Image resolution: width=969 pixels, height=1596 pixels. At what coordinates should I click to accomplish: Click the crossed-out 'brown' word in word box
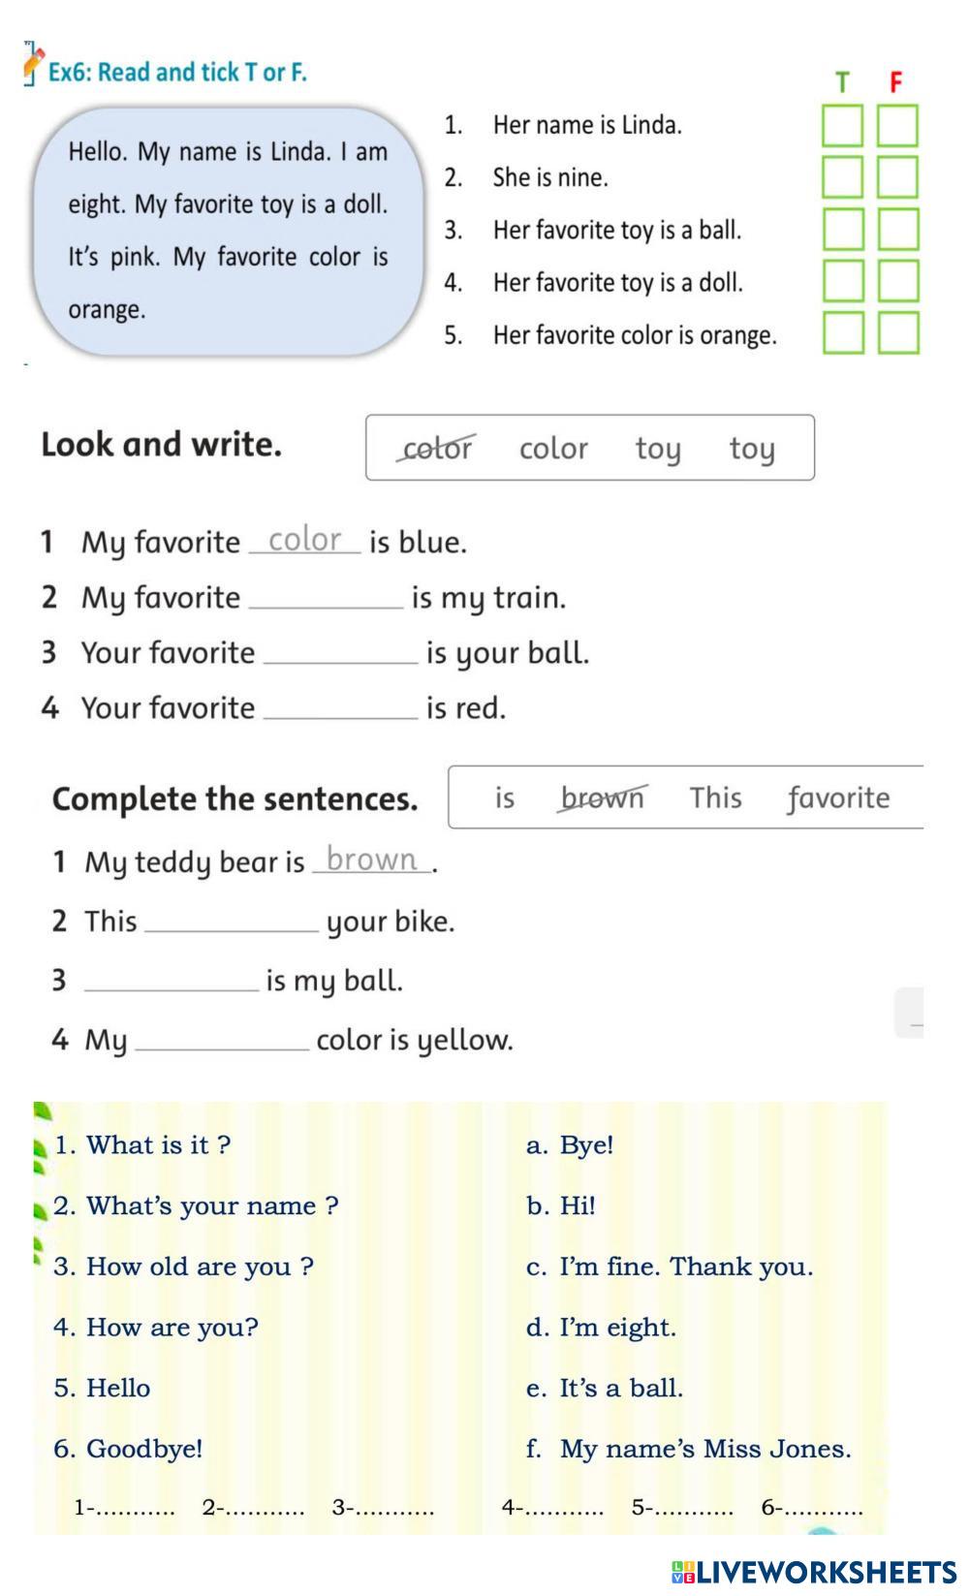point(602,798)
